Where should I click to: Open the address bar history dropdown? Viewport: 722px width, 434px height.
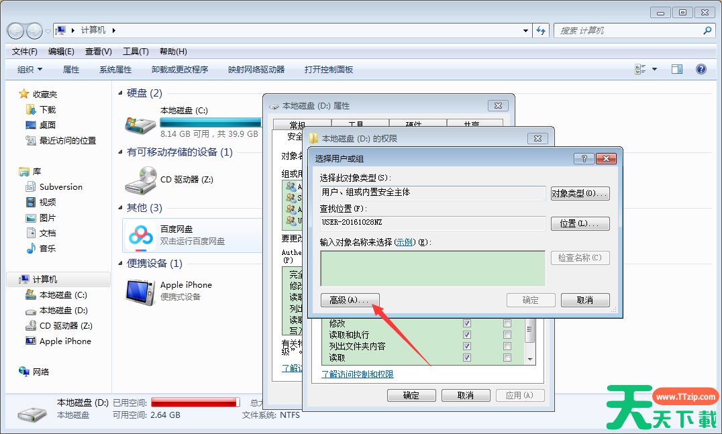point(525,30)
